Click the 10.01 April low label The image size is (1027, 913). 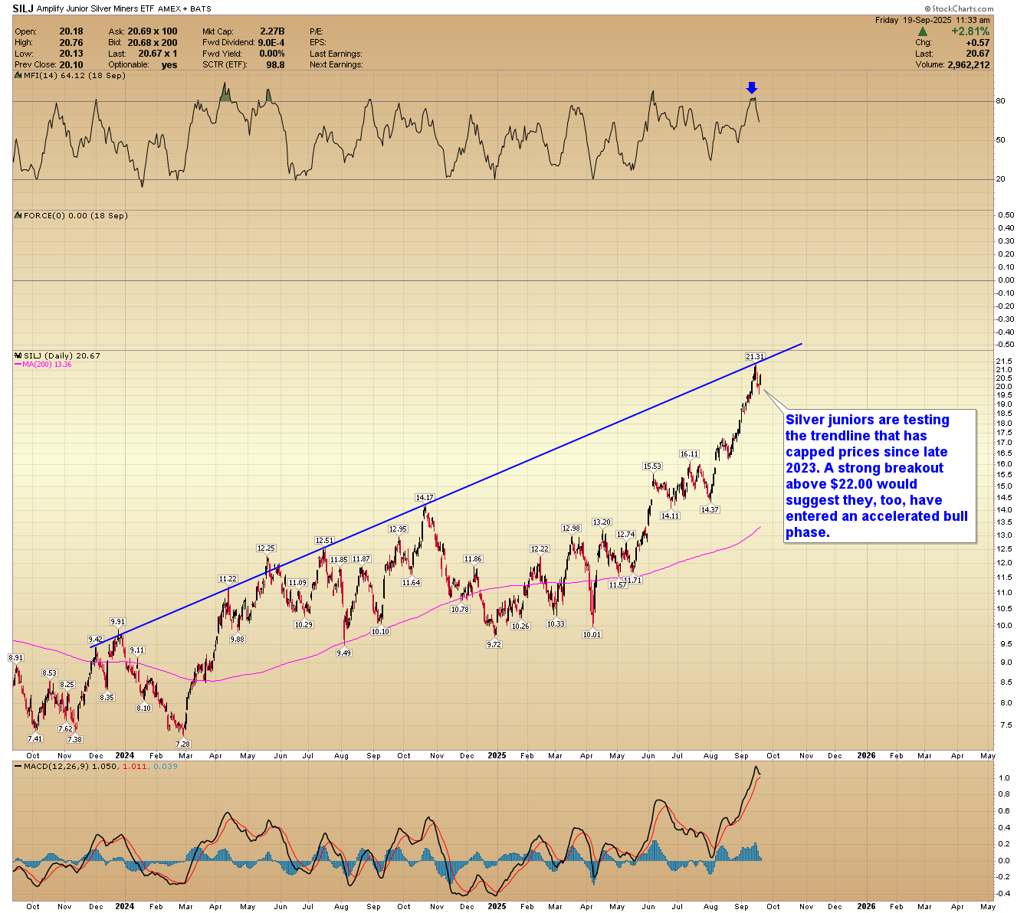click(592, 635)
